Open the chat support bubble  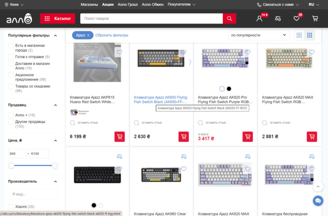click(318, 201)
